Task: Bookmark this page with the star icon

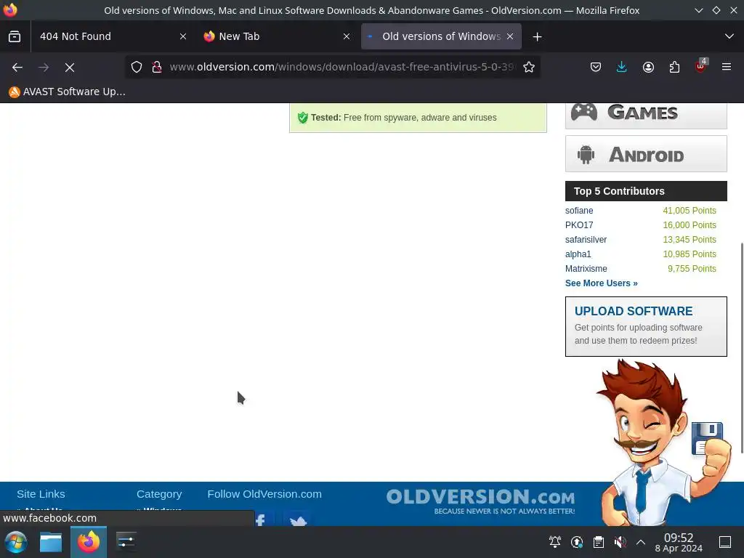Action: coord(529,67)
